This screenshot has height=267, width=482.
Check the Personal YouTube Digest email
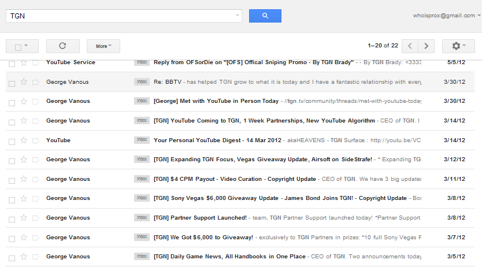coord(12,142)
